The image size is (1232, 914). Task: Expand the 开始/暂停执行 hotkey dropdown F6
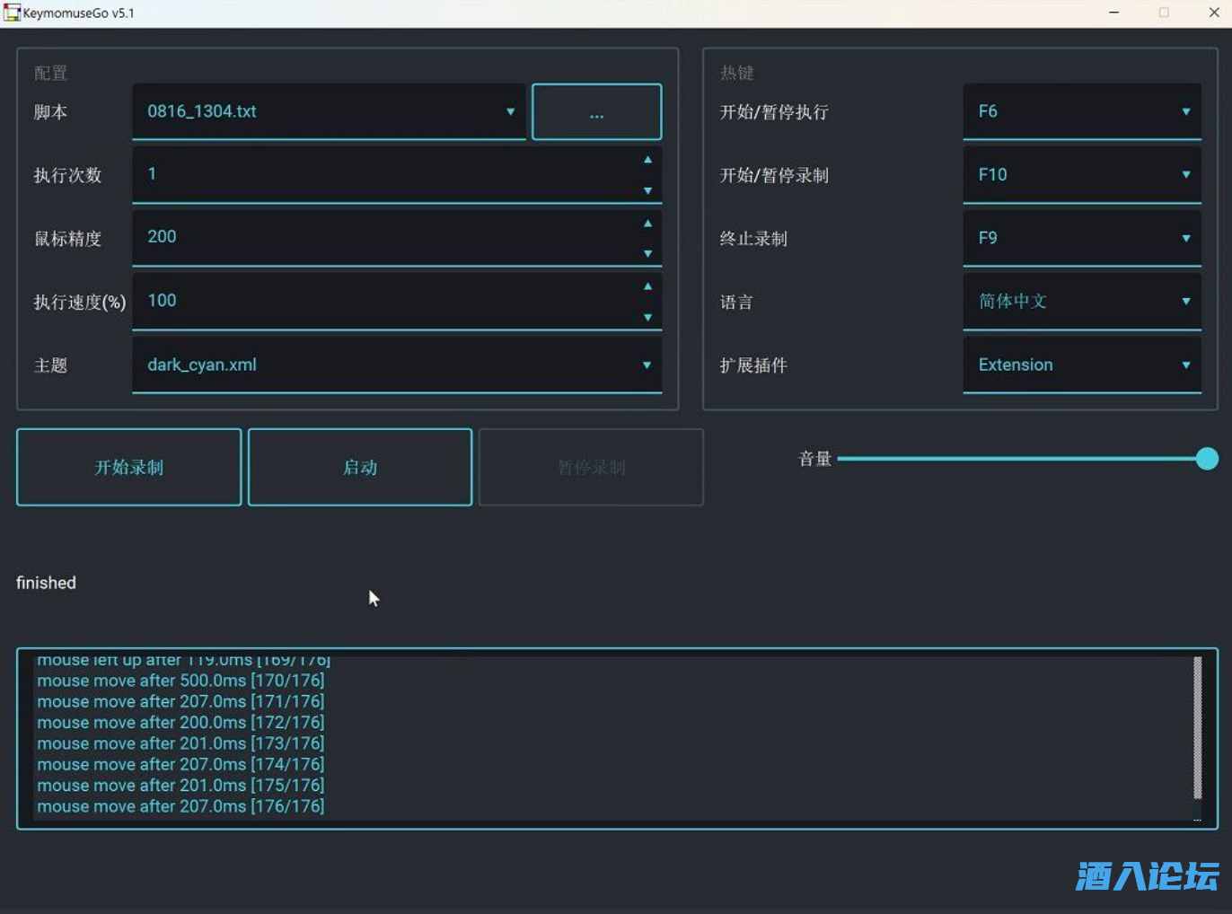[x=1081, y=111]
